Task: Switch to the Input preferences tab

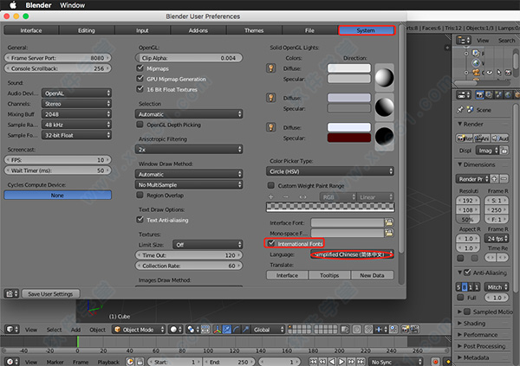Action: (x=142, y=30)
